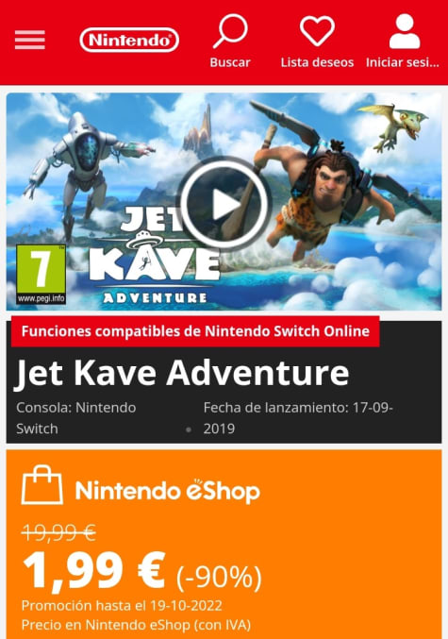
Task: Select the Iniciar sesión label
Action: [403, 62]
